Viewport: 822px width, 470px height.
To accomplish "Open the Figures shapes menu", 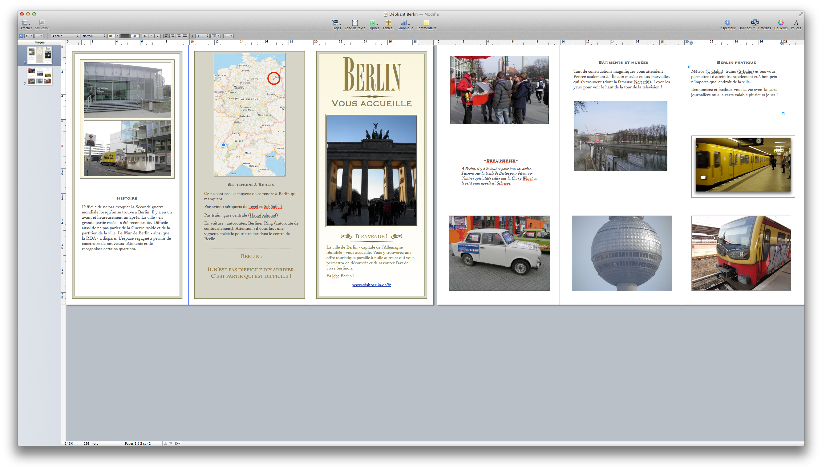I will [373, 22].
